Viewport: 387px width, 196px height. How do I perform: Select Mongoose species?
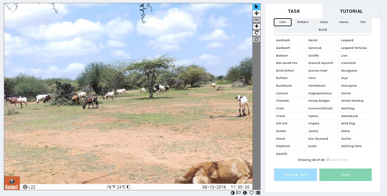(355, 71)
